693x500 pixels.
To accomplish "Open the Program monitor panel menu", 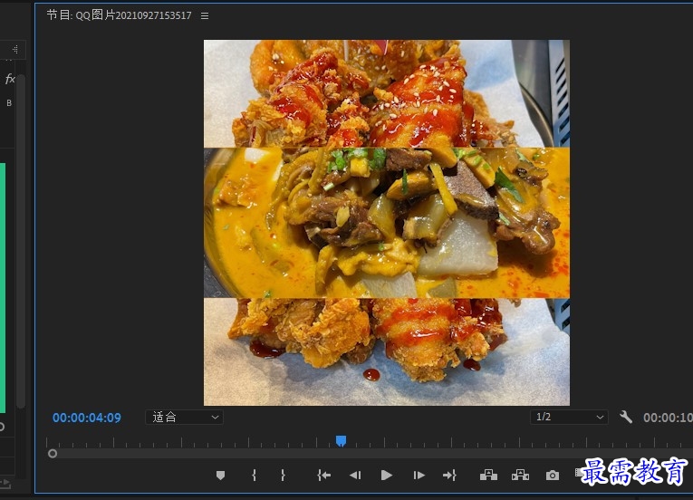I will (205, 16).
